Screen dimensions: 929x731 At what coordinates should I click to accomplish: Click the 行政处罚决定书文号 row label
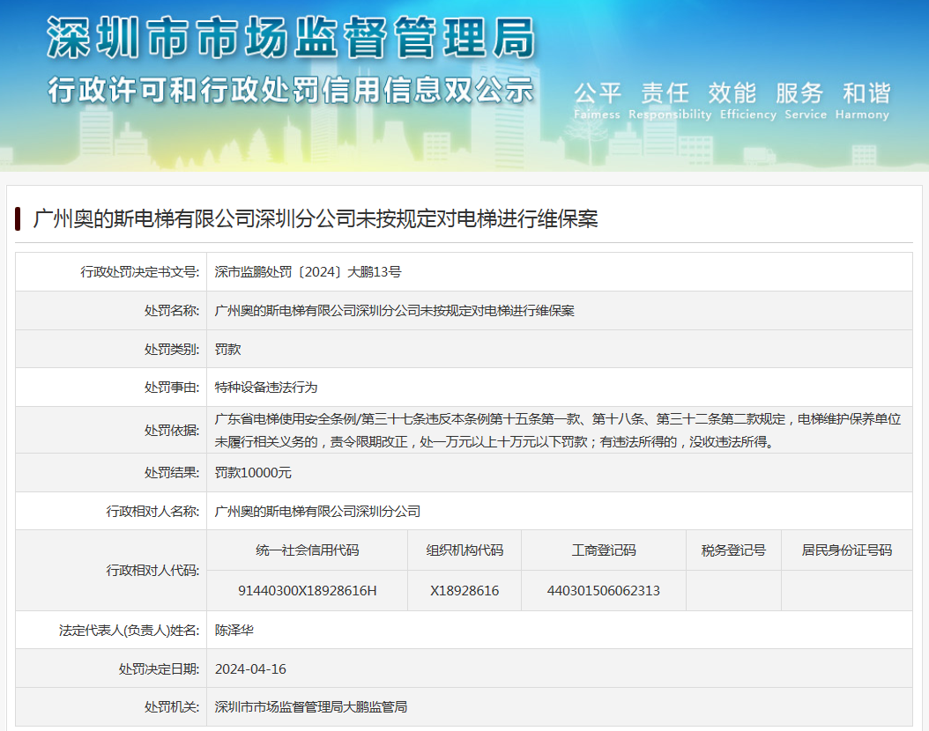140,272
